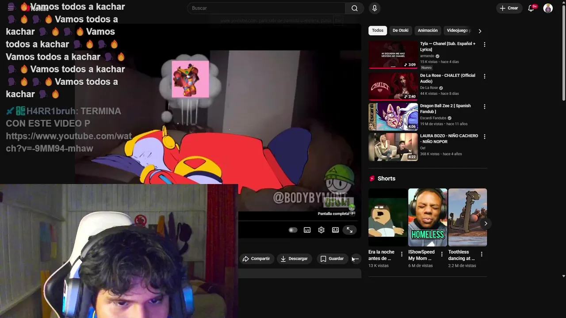Switch to theater mode view
The image size is (566, 318).
pyautogui.click(x=336, y=230)
